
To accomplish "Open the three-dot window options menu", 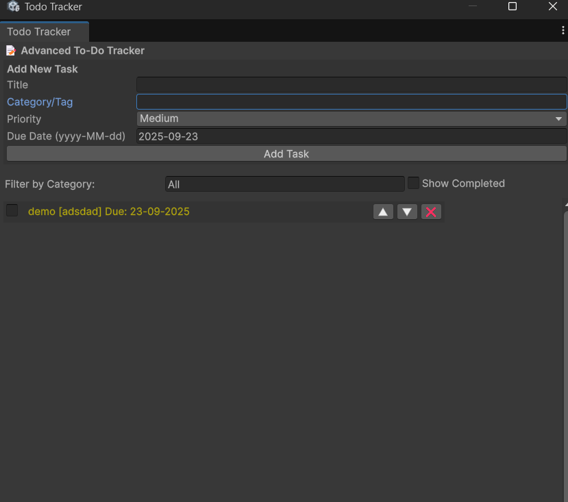I will point(563,30).
